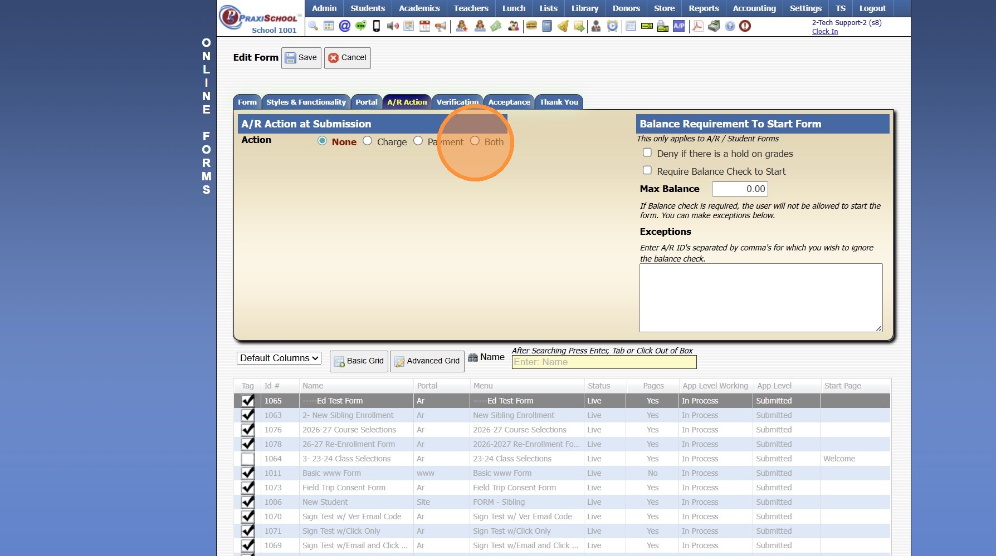
Task: Click the family group icon
Action: pyautogui.click(x=513, y=26)
